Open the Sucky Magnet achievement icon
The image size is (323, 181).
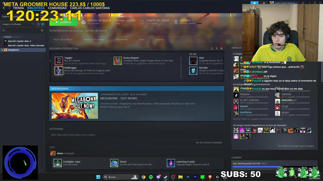pyautogui.click(x=118, y=61)
